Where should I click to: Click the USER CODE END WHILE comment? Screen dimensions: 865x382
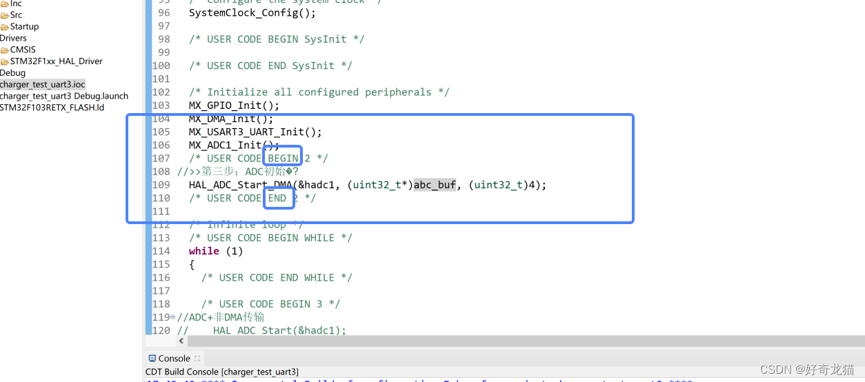277,277
